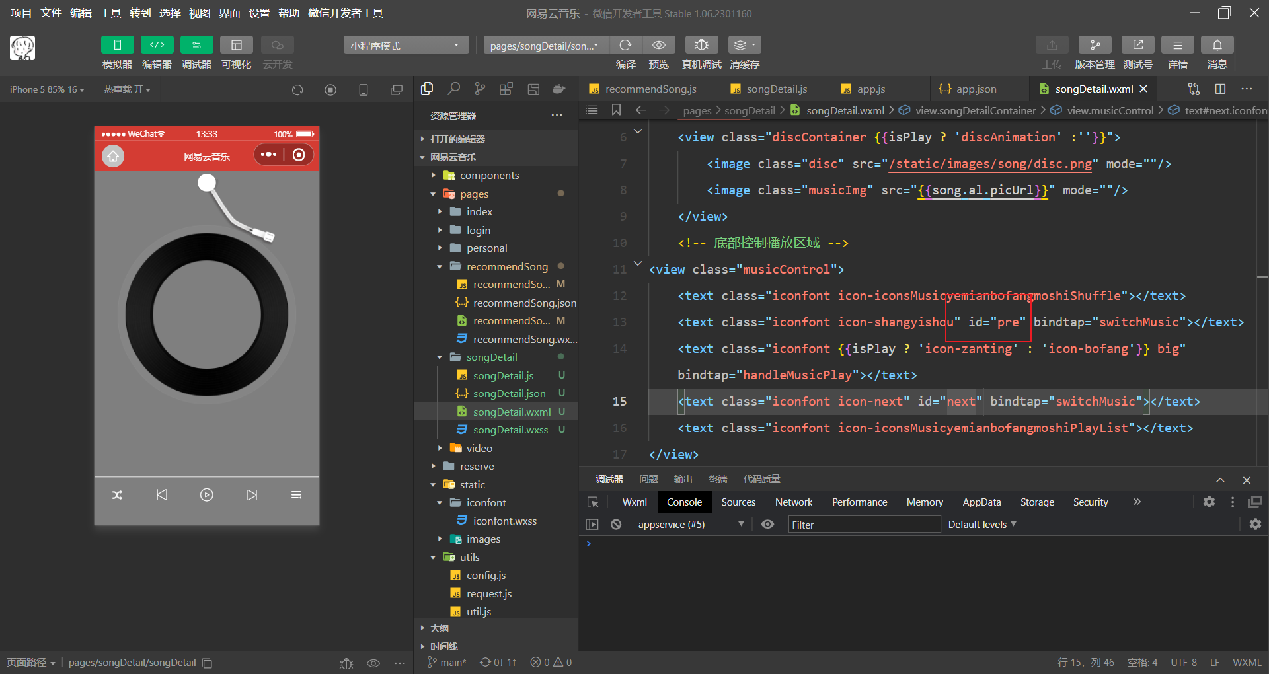The height and width of the screenshot is (674, 1269).
Task: Toggle the simulator panel button
Action: click(x=117, y=45)
